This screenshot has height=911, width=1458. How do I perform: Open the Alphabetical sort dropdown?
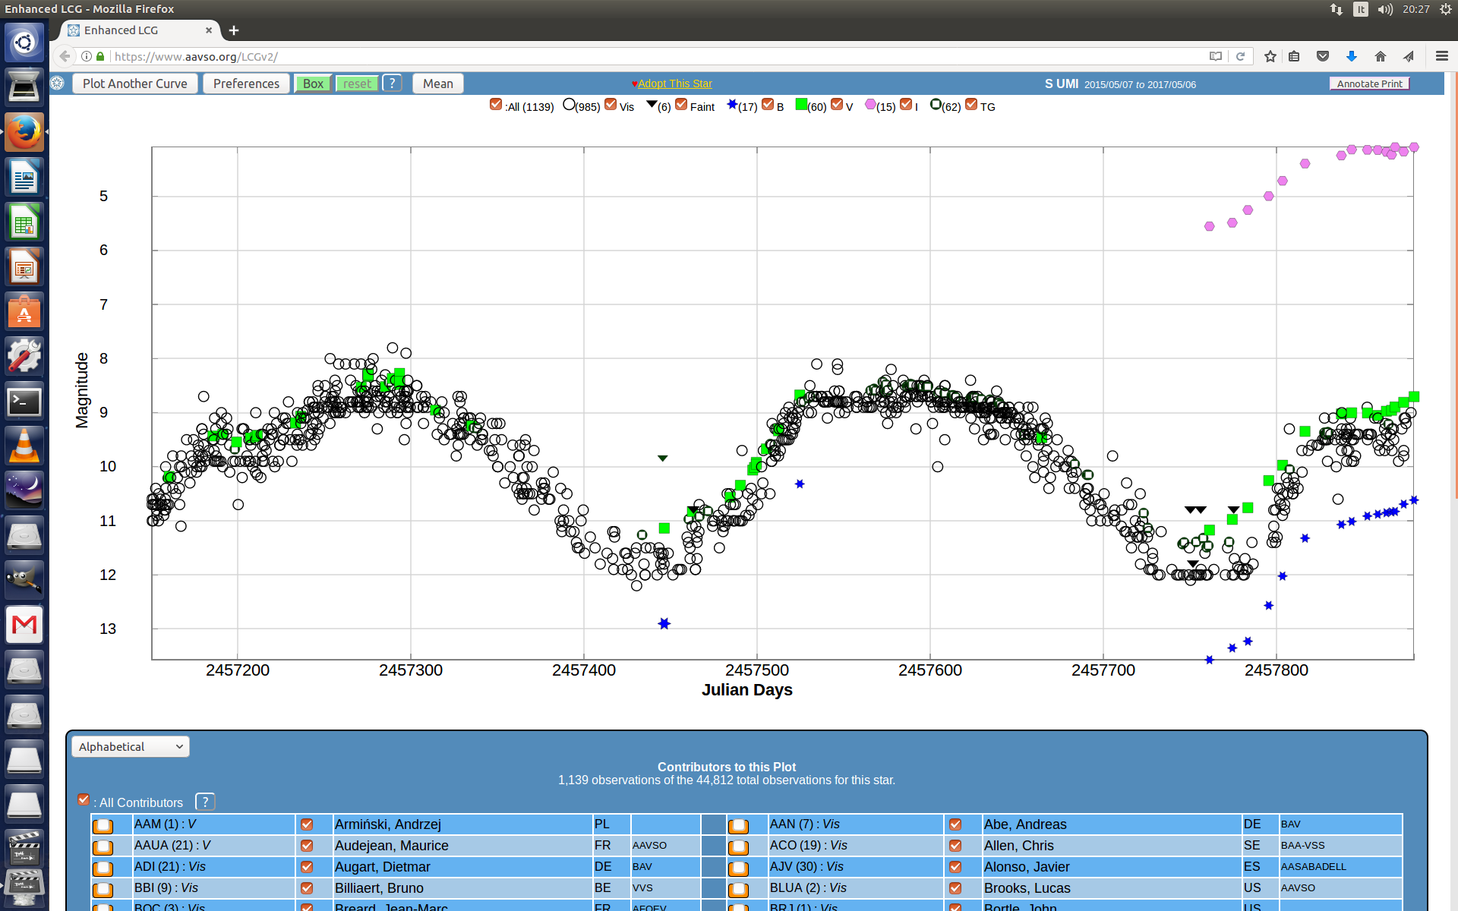[131, 746]
